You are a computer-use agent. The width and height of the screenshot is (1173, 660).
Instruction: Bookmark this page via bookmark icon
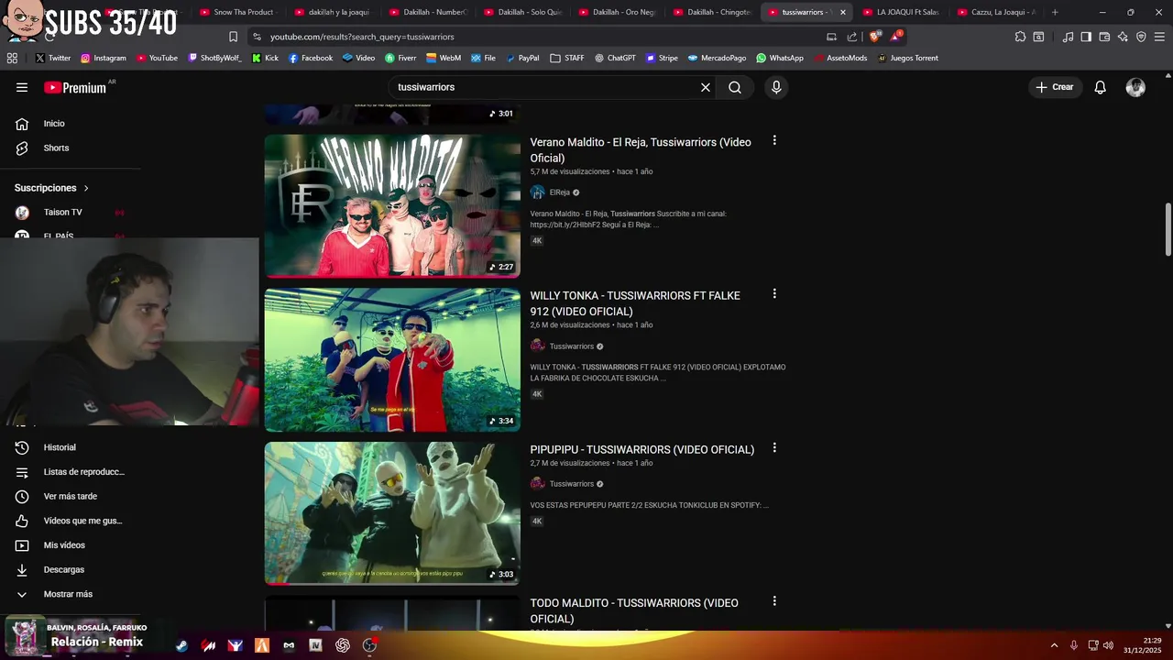(x=233, y=37)
